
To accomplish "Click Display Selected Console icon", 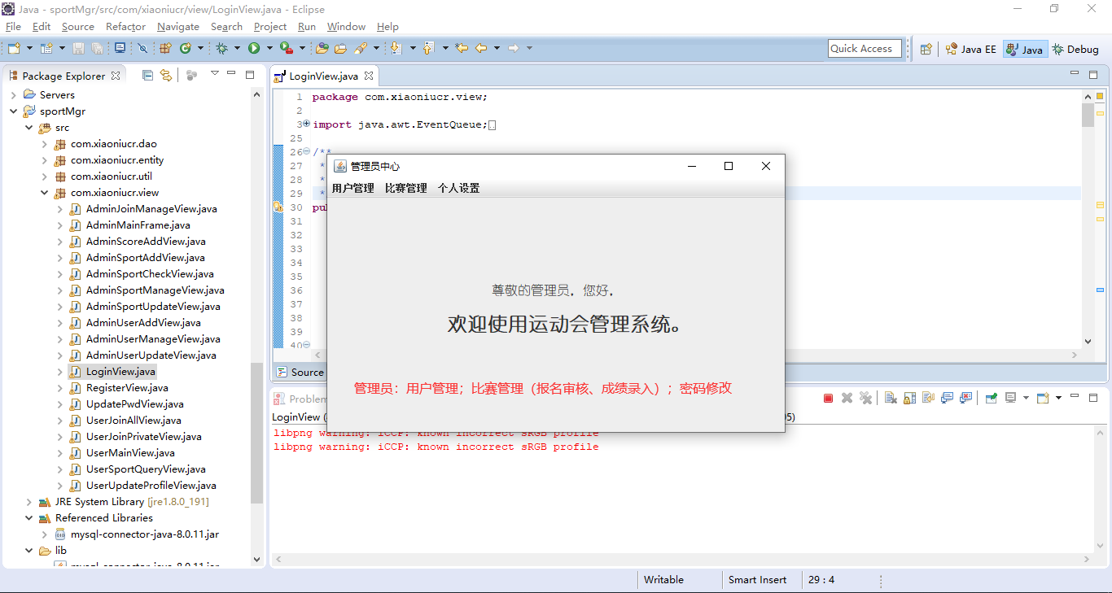I will pos(1010,398).
